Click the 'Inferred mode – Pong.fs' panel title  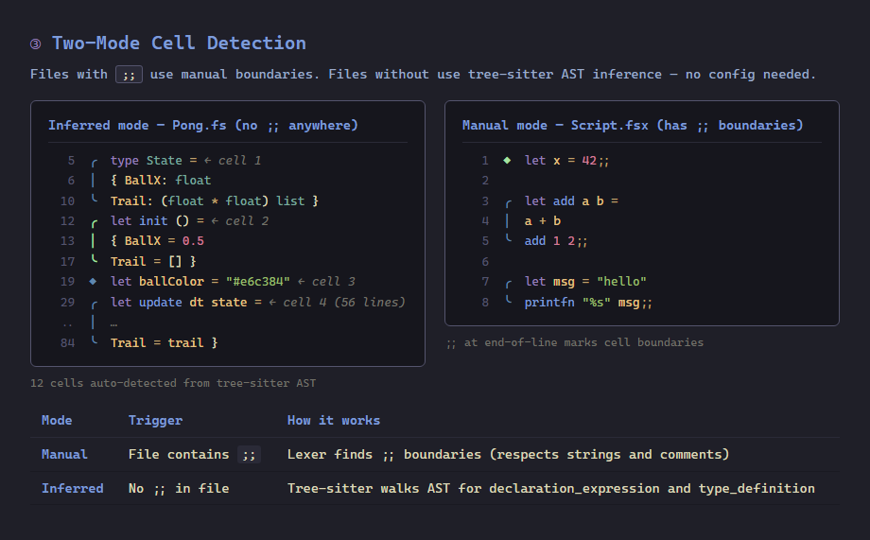pos(203,126)
